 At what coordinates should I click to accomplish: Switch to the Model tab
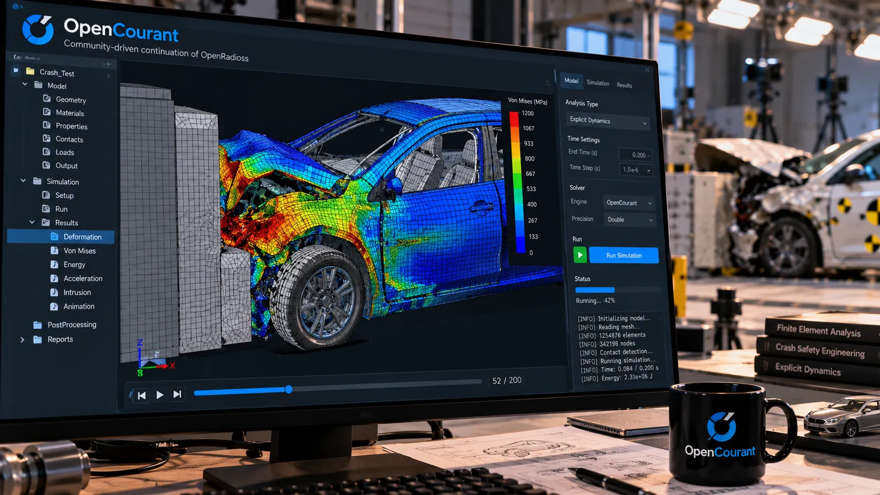click(x=572, y=80)
